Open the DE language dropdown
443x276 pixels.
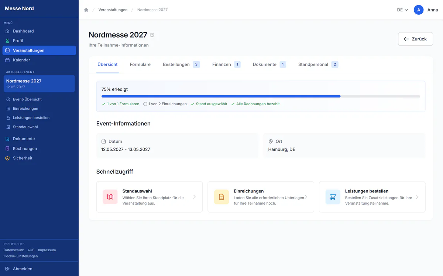[x=402, y=10]
